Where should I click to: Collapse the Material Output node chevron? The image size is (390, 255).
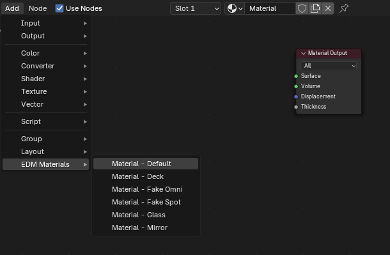point(303,53)
